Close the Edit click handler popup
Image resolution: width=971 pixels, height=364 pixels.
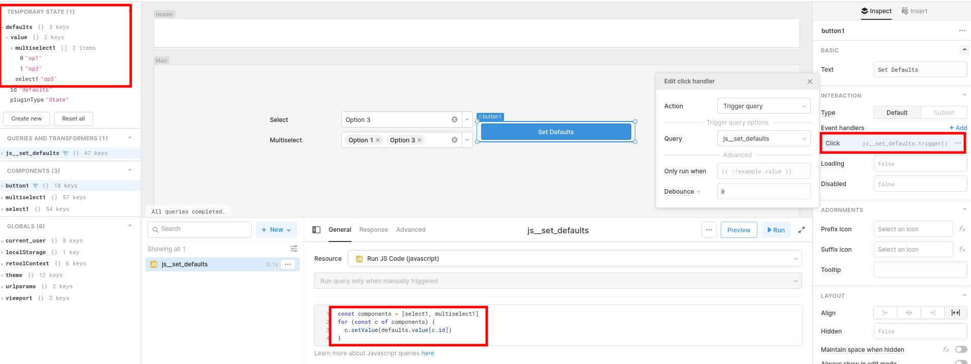tap(810, 81)
